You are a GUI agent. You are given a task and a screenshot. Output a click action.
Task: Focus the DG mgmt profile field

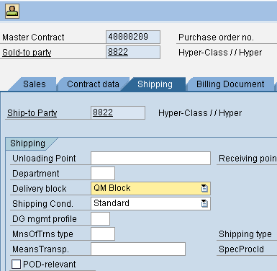(x=101, y=218)
